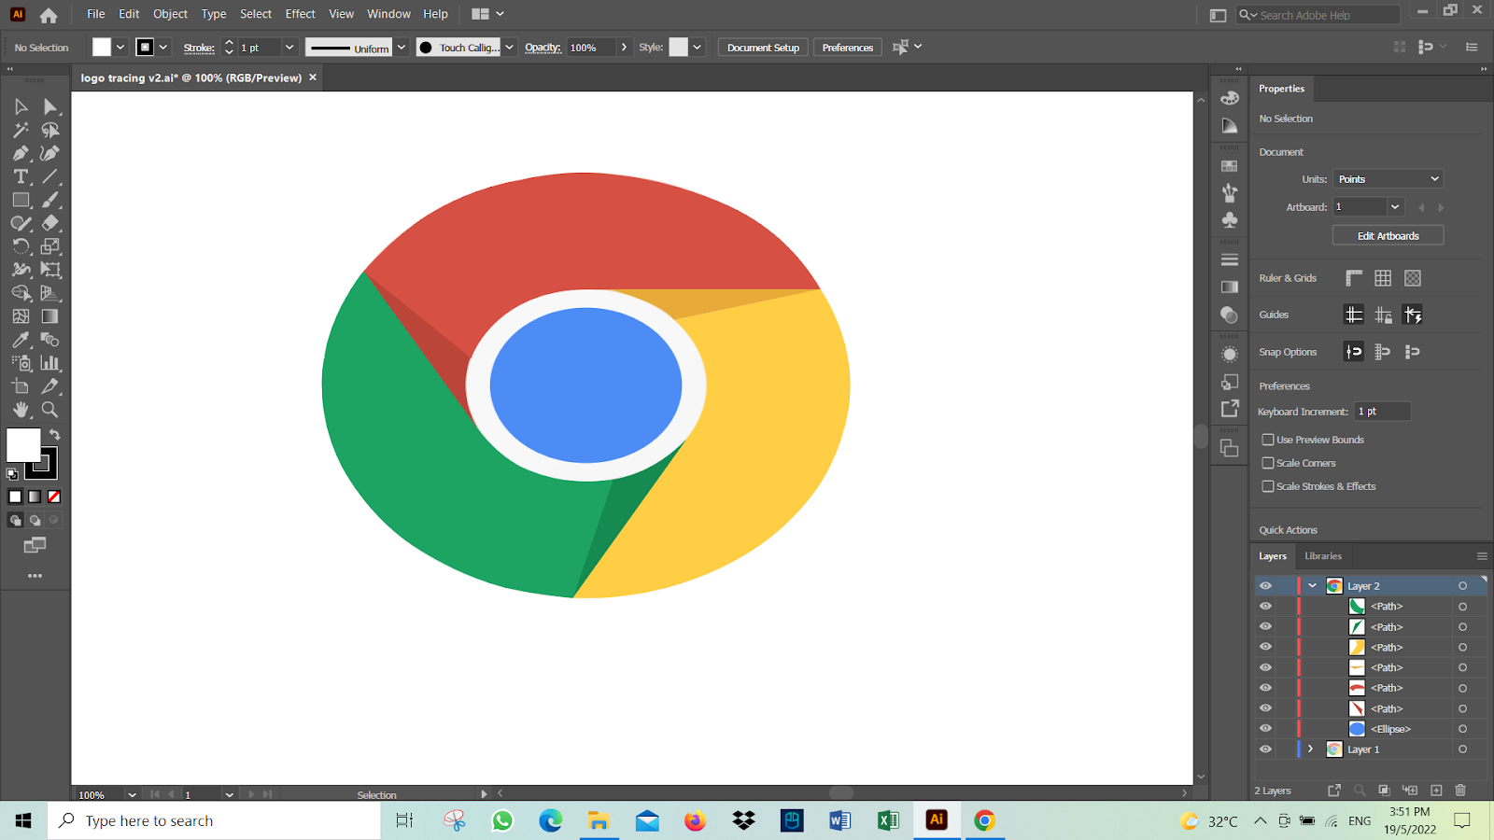This screenshot has height=840, width=1494.
Task: Open the stroke weight dropdown
Action: click(x=289, y=48)
